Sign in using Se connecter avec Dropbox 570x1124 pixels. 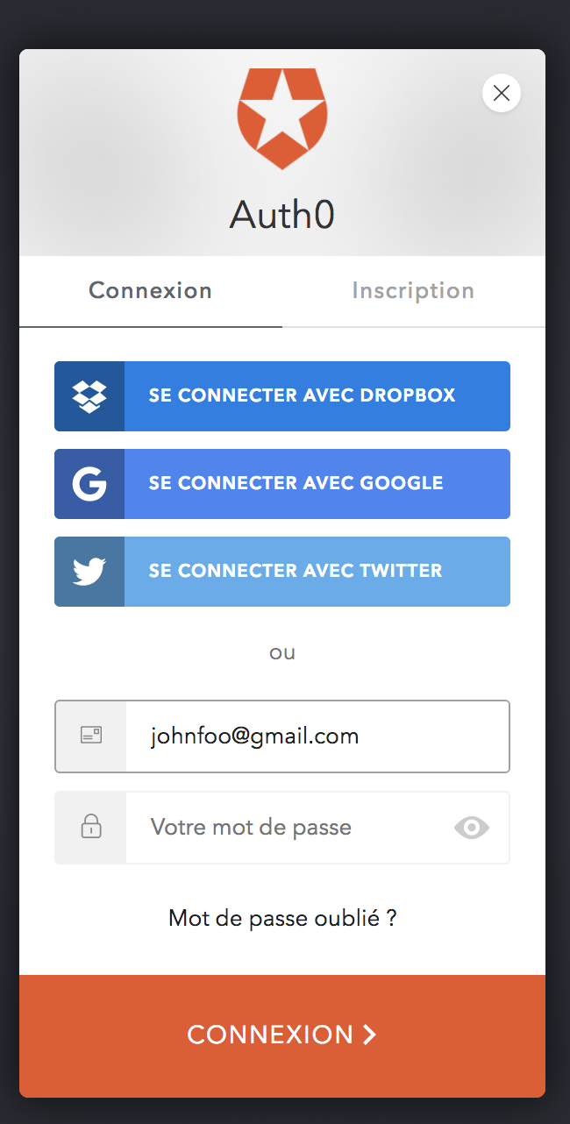click(282, 396)
